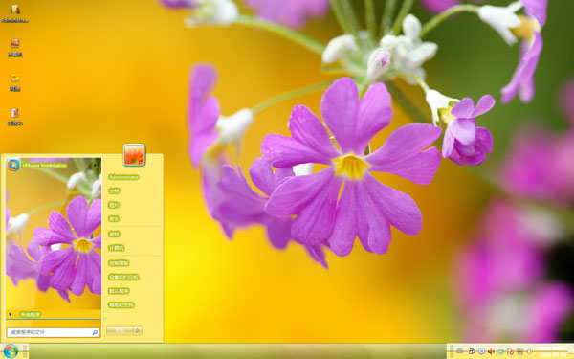Click the gray computers tray icon
Screen dimensions: 574x359
pyautogui.click(x=519, y=351)
